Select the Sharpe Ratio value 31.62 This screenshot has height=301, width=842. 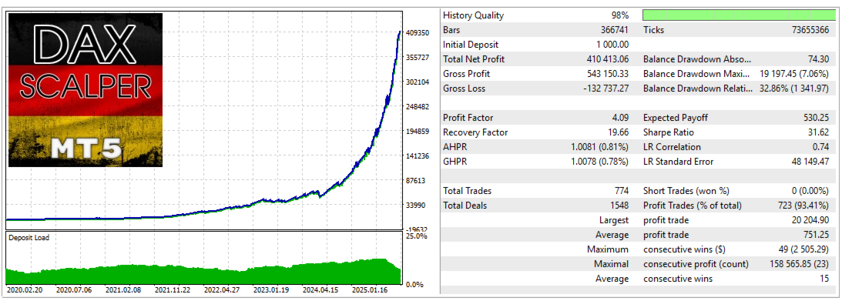(x=817, y=132)
